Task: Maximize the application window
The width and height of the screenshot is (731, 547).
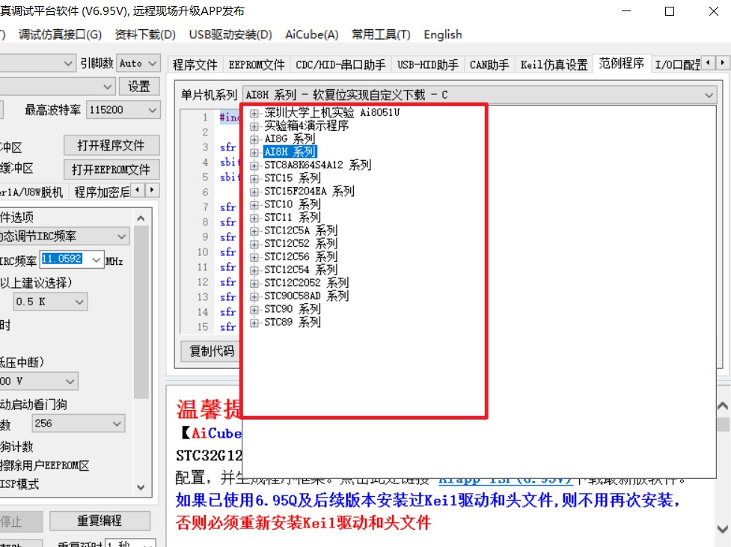Action: (670, 11)
